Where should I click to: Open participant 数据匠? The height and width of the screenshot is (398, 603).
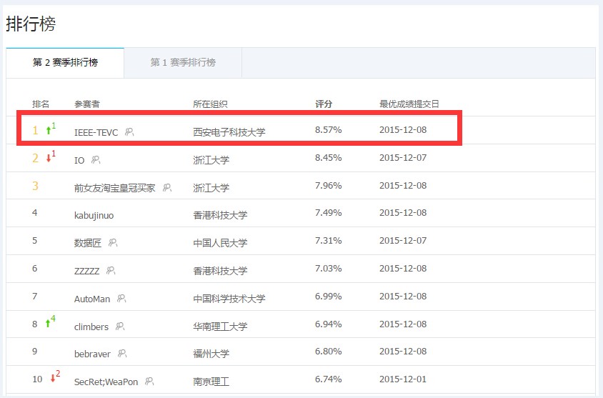(x=88, y=243)
